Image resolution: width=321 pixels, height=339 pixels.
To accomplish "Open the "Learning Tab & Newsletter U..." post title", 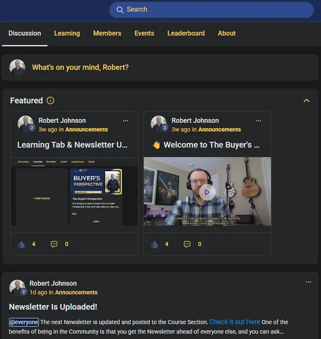I will pos(72,145).
